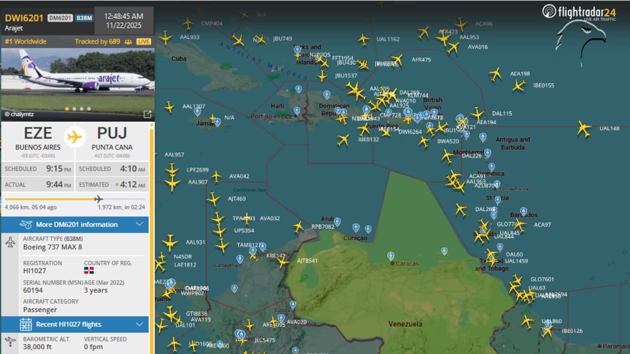Click the yellow route airplane icon between EZE and PUJ

75,137
